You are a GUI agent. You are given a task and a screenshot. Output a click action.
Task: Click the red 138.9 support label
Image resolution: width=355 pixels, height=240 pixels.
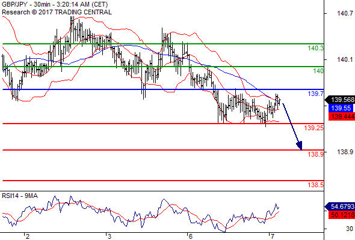coord(315,154)
